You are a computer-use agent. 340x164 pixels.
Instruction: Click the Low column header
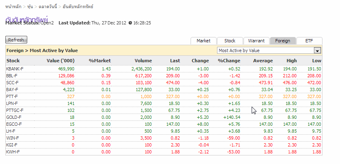tap(316, 61)
